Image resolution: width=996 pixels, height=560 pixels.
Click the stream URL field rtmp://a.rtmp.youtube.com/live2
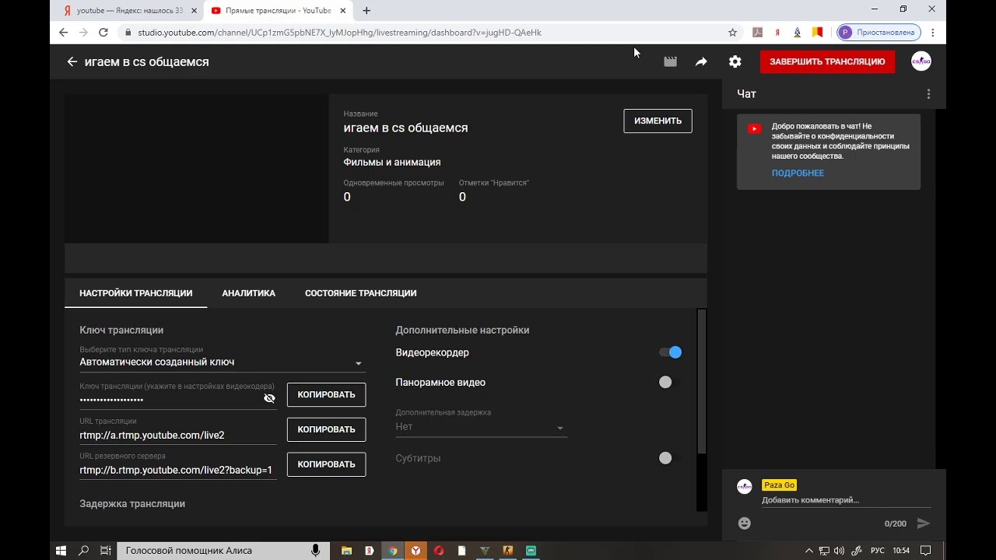[177, 436]
